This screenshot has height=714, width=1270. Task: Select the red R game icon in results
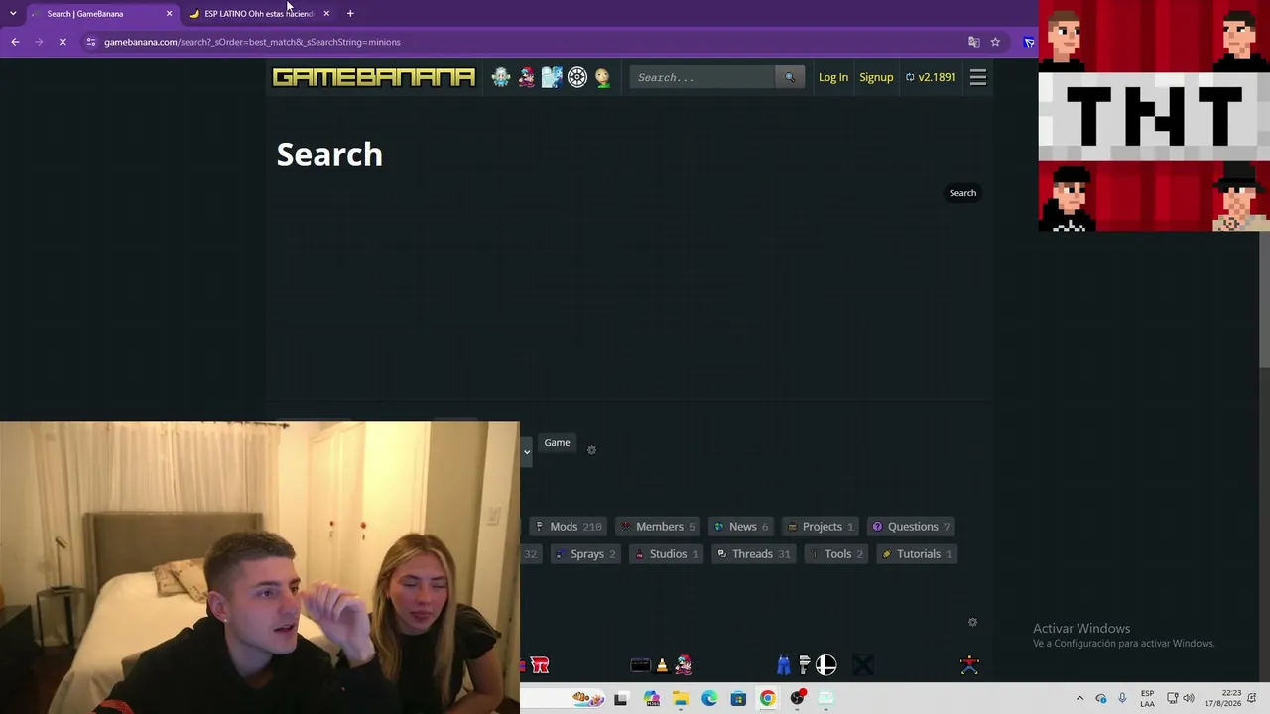click(540, 665)
